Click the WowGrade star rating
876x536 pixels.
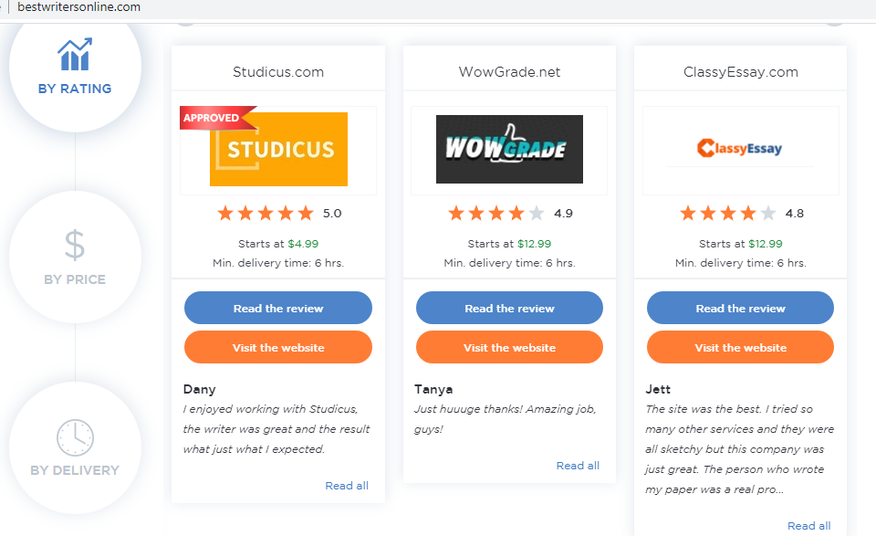coord(496,214)
